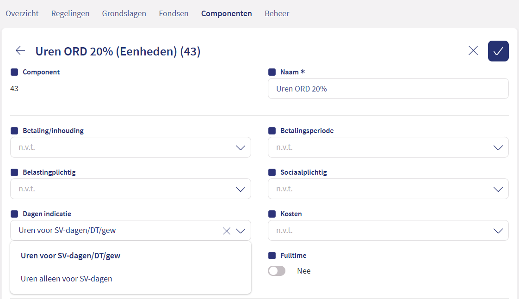Expand the Betaling/inhouding dropdown
The height and width of the screenshot is (299, 519).
130,147
